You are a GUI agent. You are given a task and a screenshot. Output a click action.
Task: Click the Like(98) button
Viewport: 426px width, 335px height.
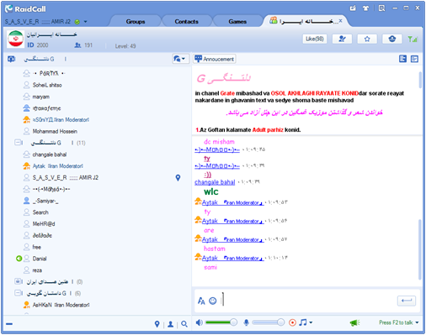tap(315, 39)
